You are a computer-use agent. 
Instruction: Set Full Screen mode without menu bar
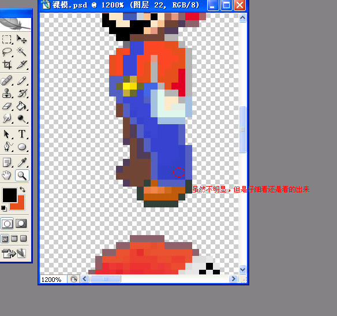(24, 239)
